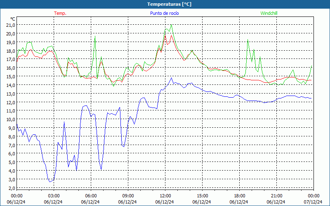Click the green windchill spike after 18:00
Screen dimensions: 330x206
[248, 40]
